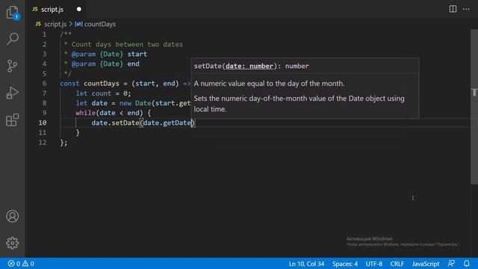Viewport: 478px width, 269px height.
Task: Change indentation via Spaces: 4
Action: [x=345, y=264]
